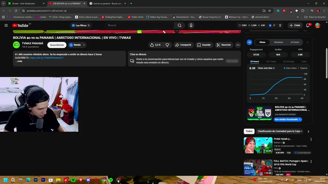
Task: Reload the page
Action: (x=16, y=11)
